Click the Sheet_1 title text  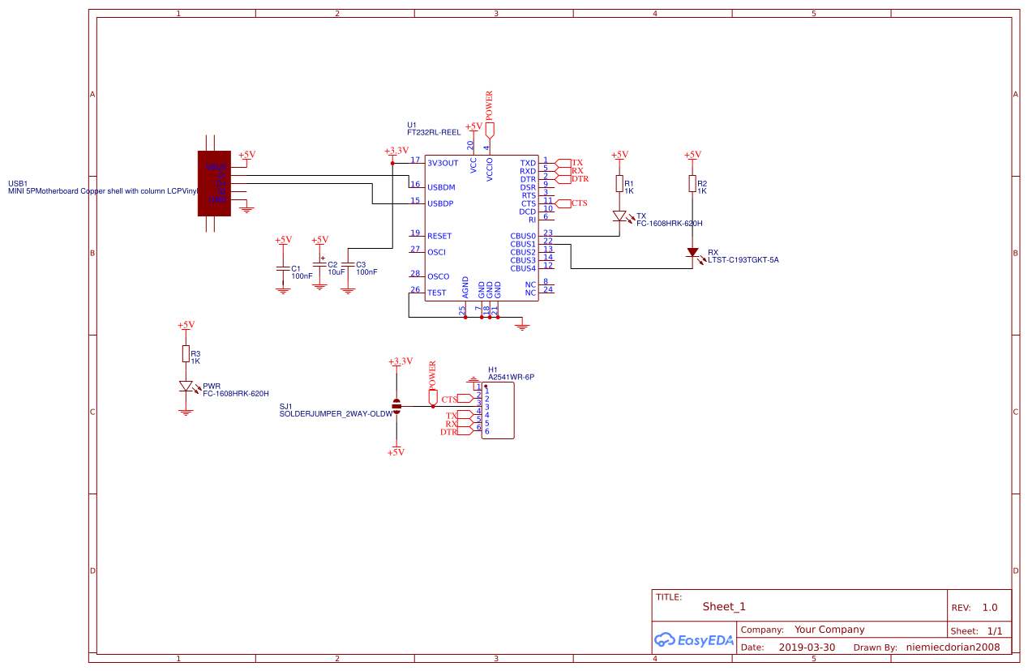tap(725, 606)
